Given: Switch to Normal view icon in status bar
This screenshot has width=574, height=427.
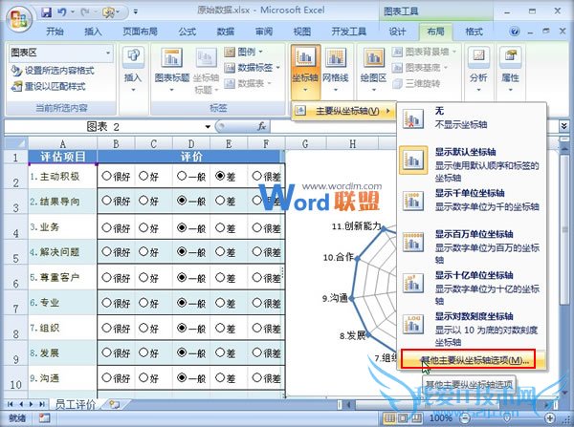Looking at the screenshot, I should pyautogui.click(x=389, y=417).
